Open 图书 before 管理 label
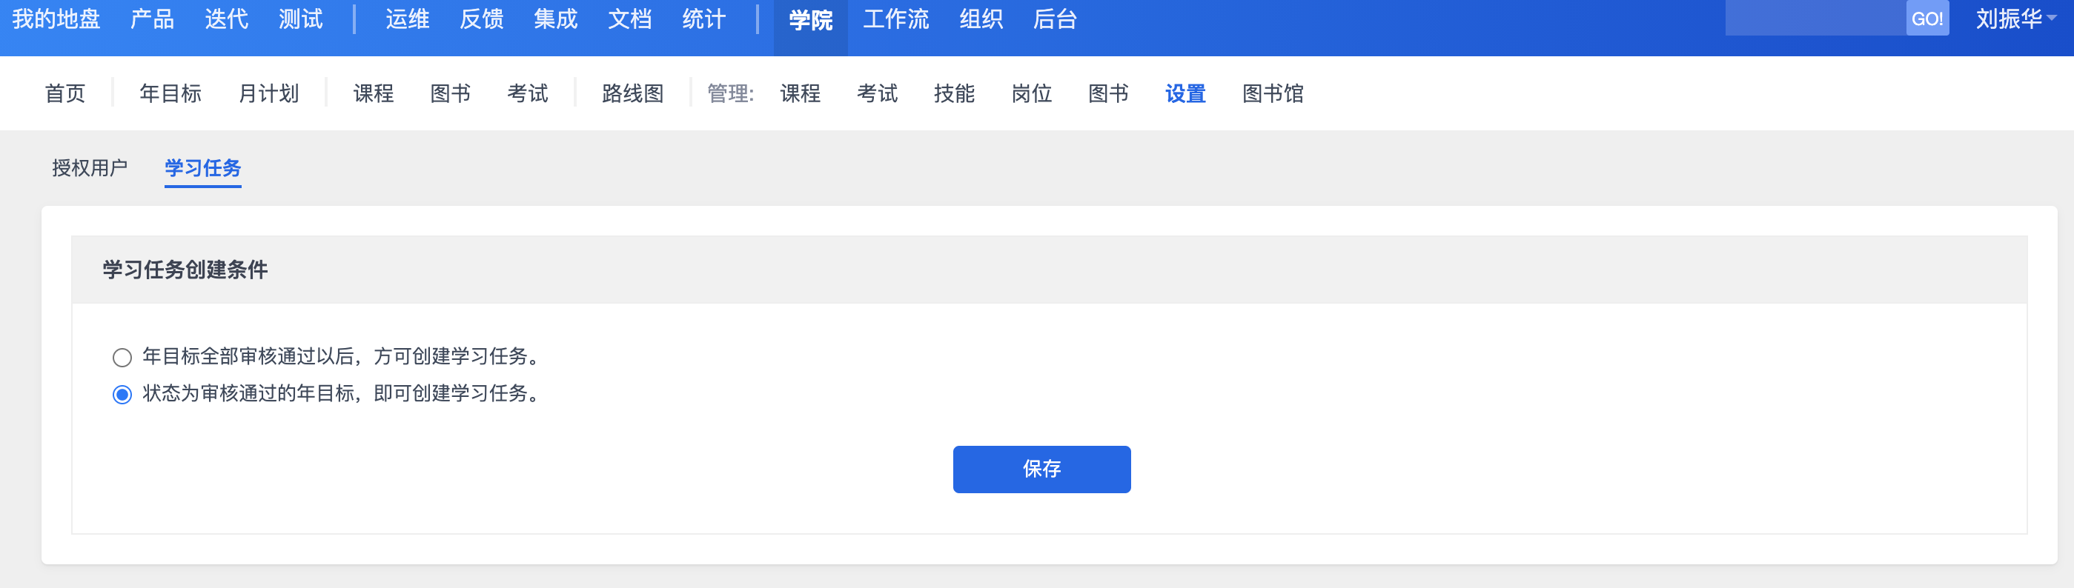This screenshot has width=2074, height=588. [450, 93]
